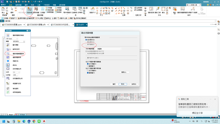This screenshot has width=220, height=124.
Task: Select the 設計零件(D) radio button
Action: tap(86, 40)
